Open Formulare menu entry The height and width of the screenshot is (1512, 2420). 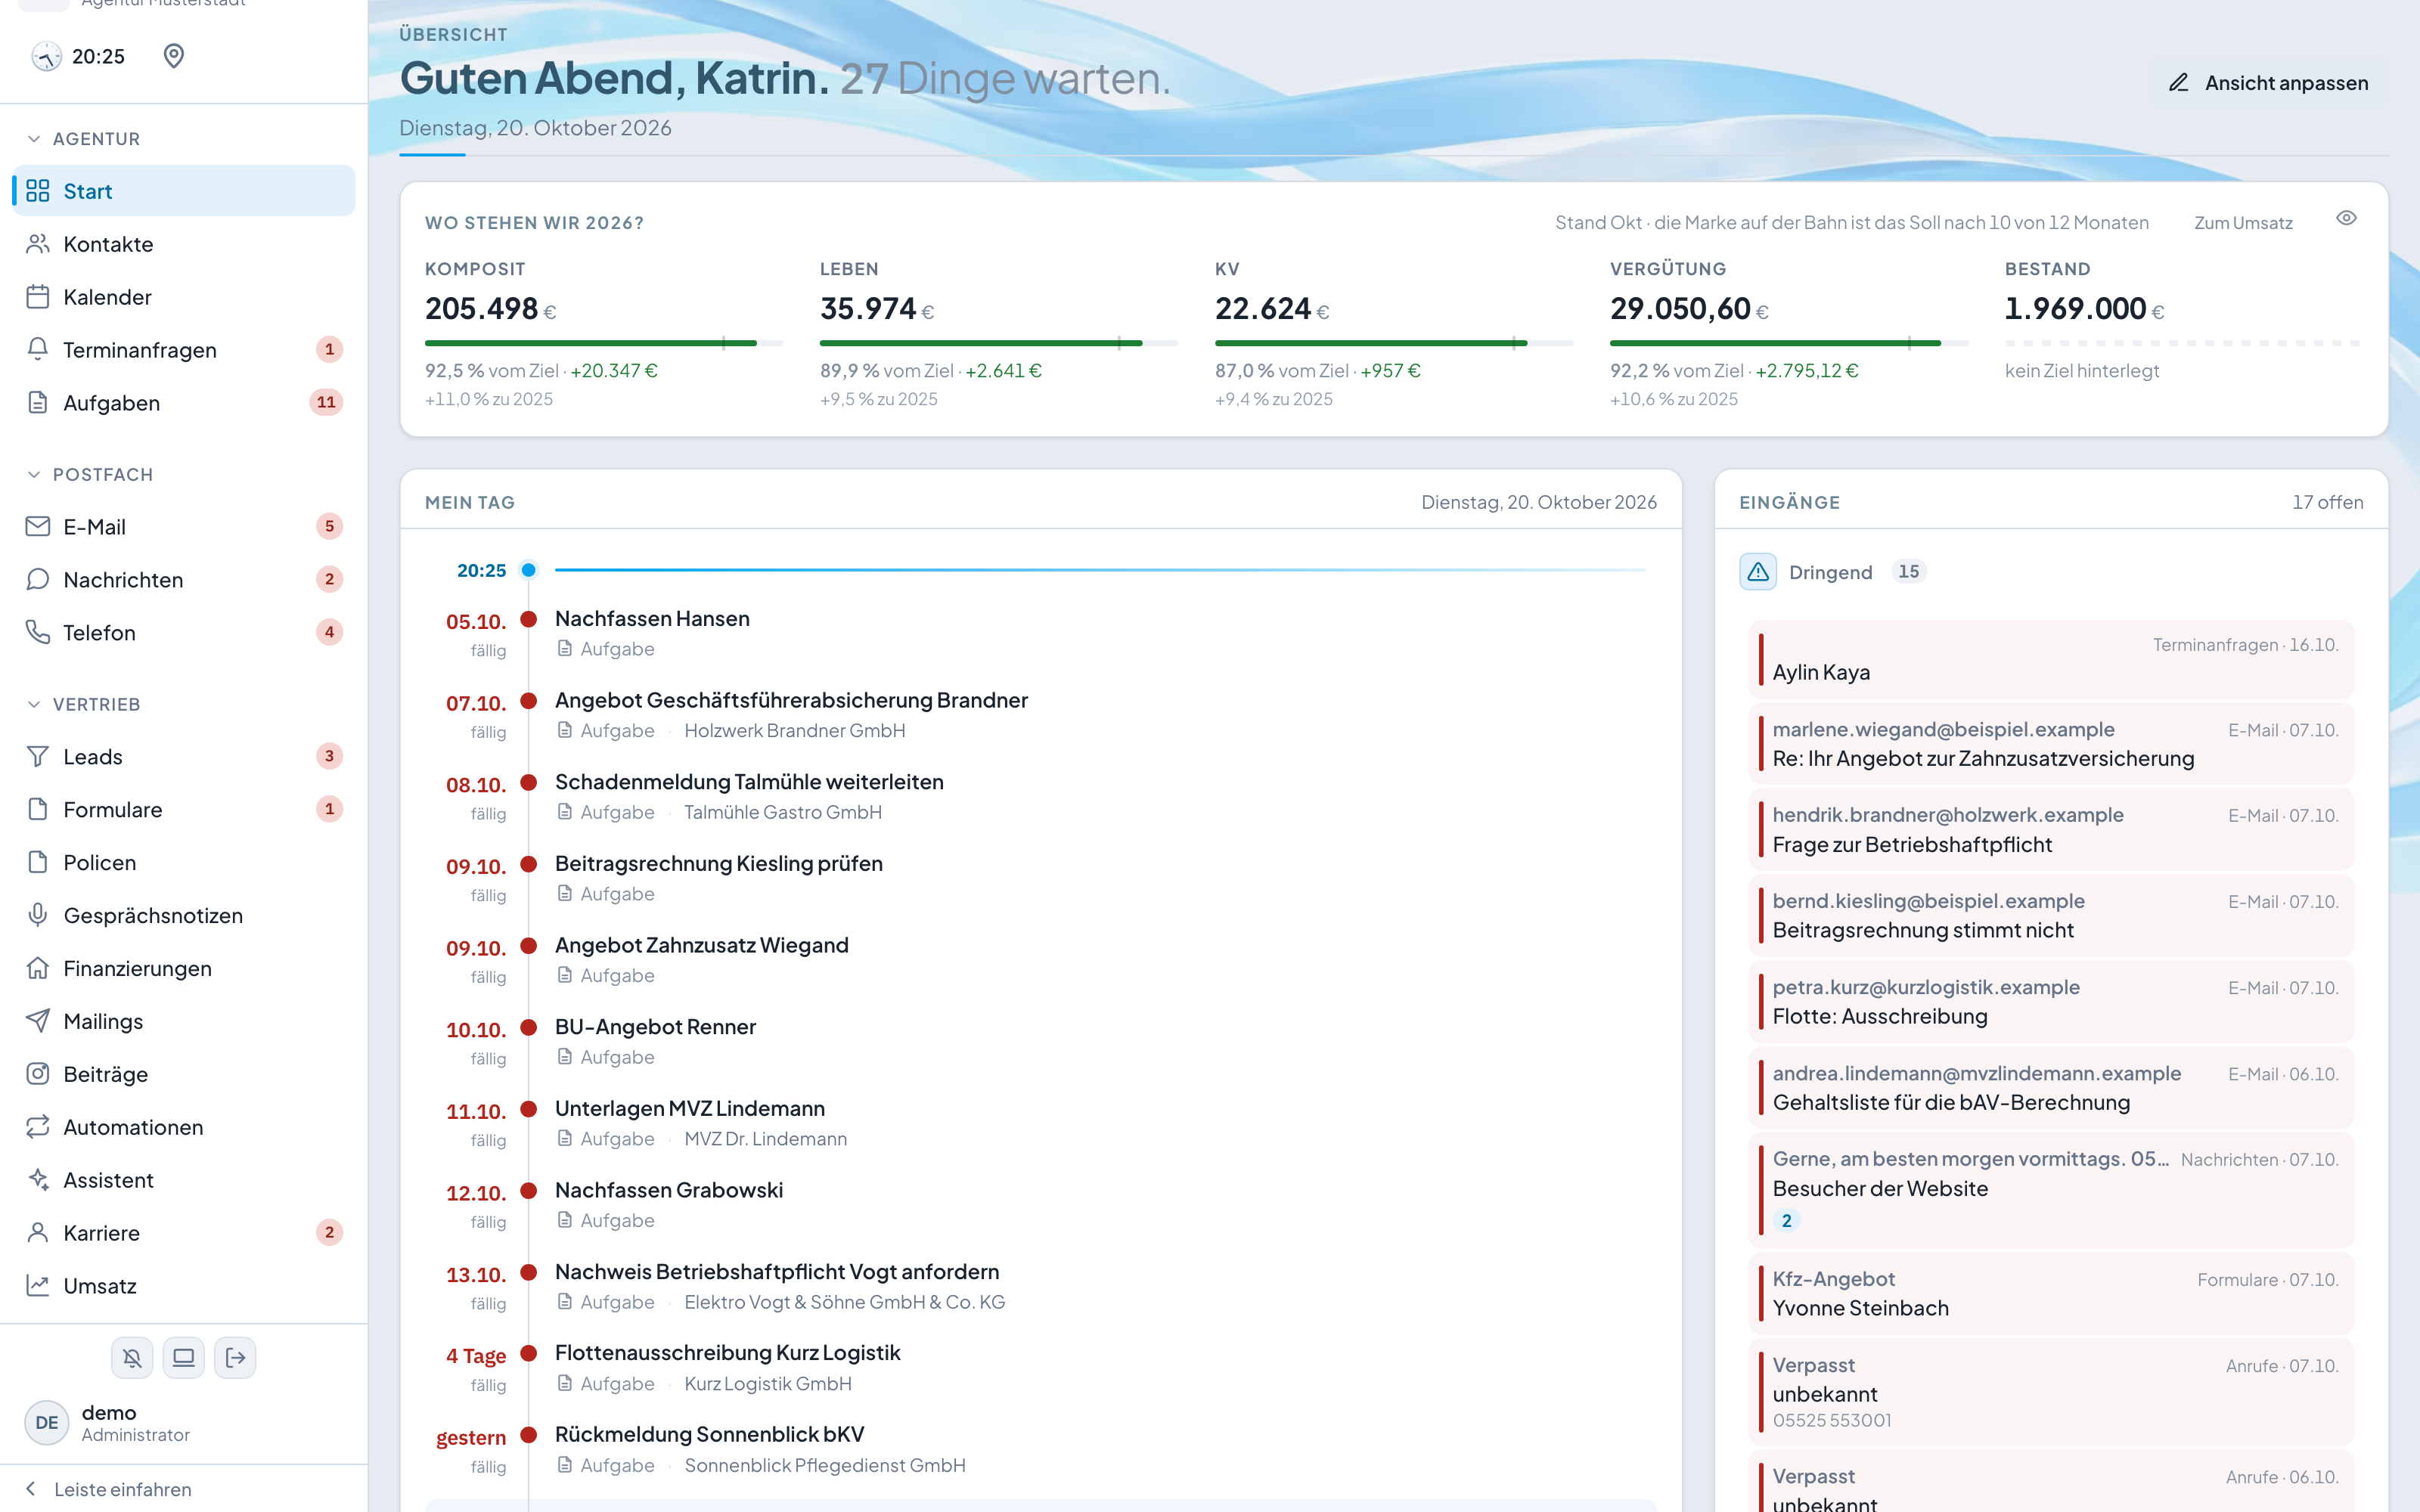[183, 810]
